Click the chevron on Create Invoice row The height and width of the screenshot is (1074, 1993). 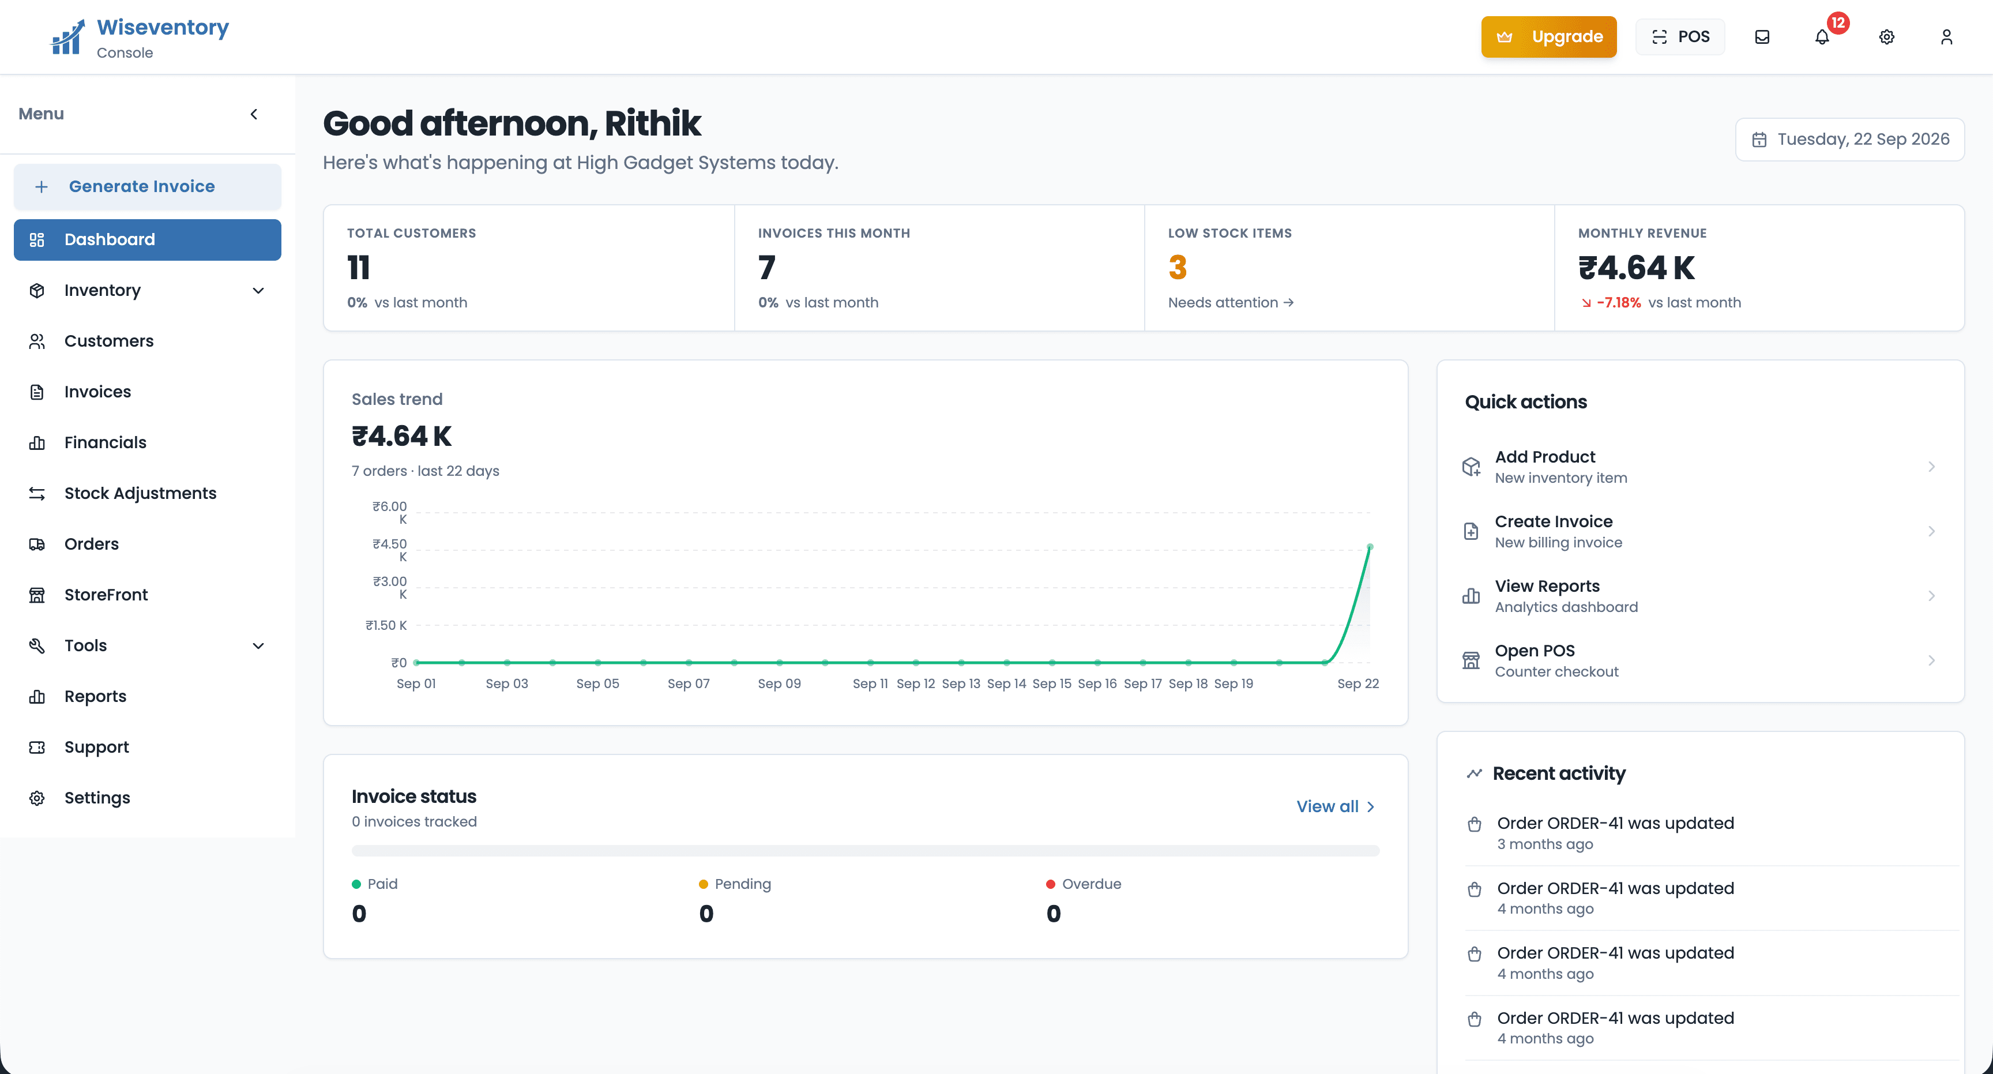click(1931, 532)
